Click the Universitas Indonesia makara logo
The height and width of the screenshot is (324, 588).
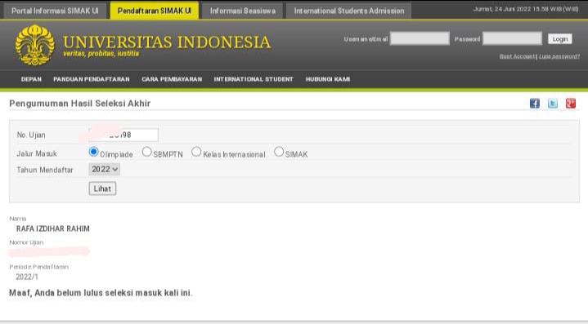pyautogui.click(x=35, y=45)
